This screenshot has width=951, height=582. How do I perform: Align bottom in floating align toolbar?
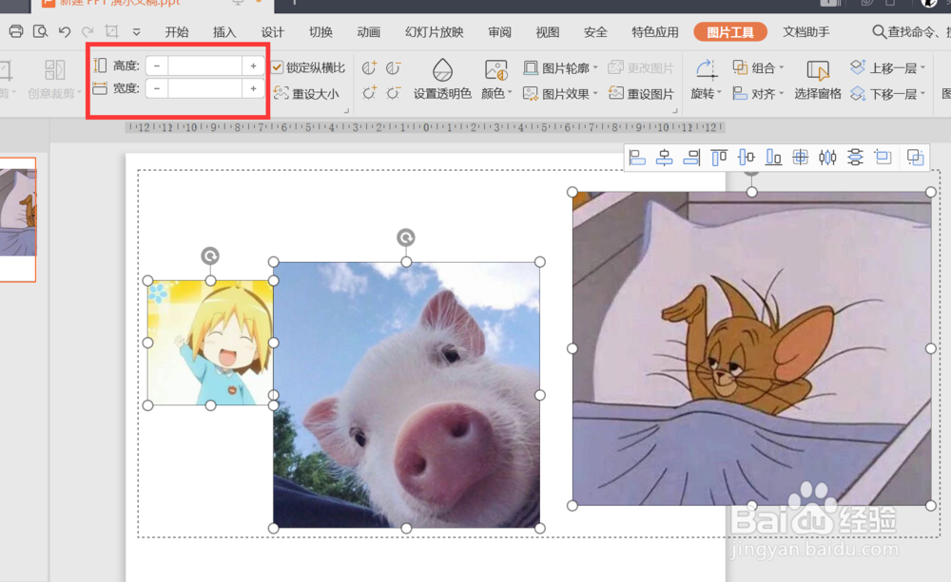[773, 158]
